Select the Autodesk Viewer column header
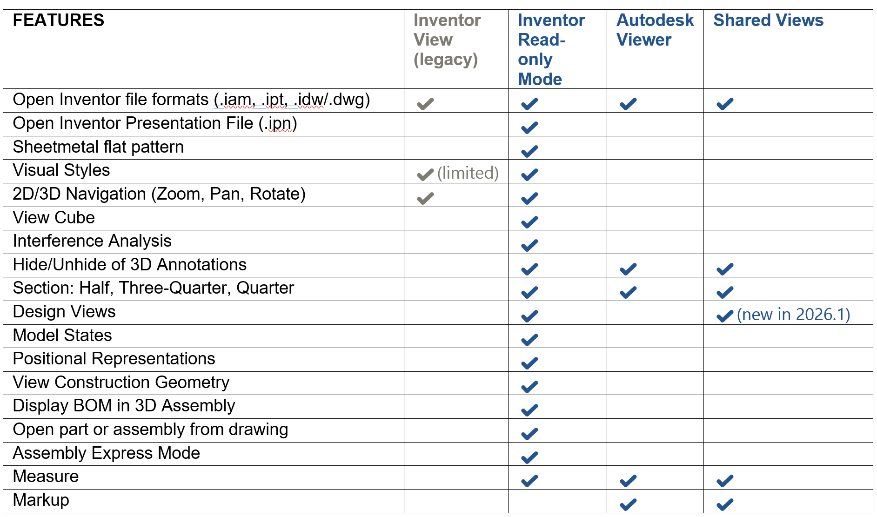The height and width of the screenshot is (517, 877). point(655,30)
